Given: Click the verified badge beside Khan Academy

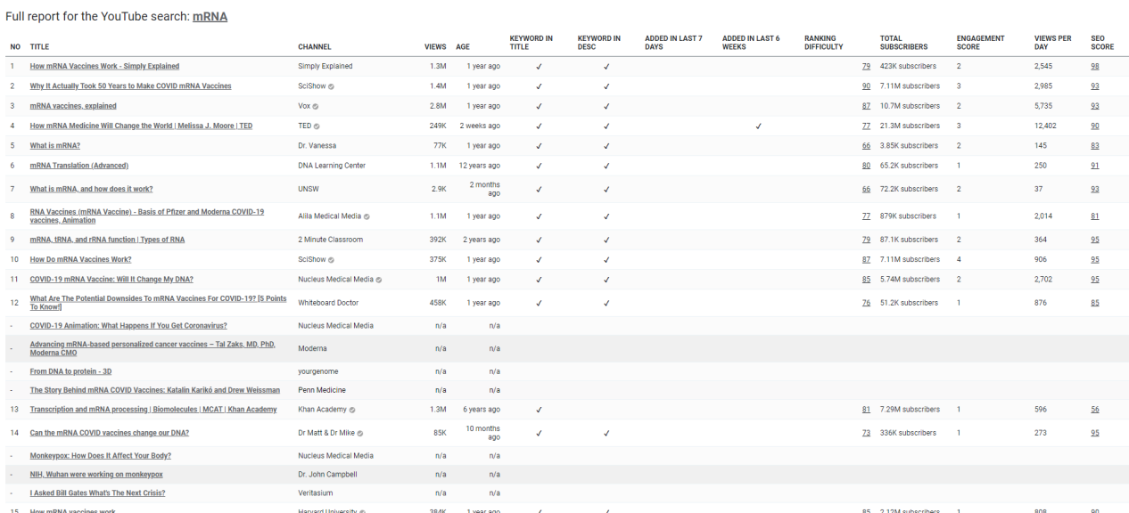Looking at the screenshot, I should [352, 410].
